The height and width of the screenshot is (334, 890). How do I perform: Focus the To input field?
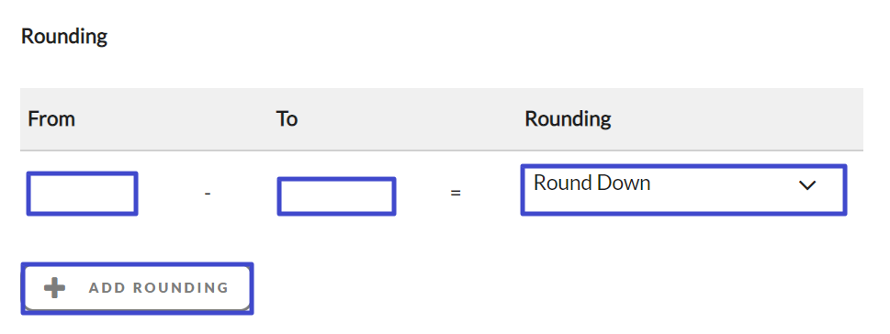336,196
